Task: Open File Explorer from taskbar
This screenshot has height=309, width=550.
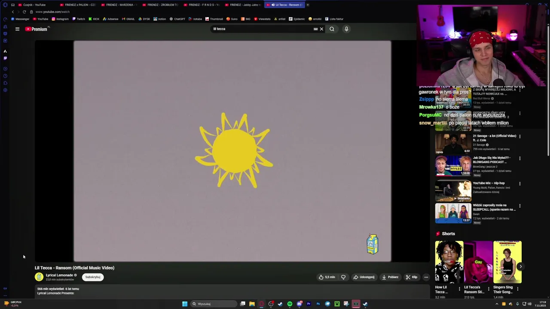Action: pos(252,304)
